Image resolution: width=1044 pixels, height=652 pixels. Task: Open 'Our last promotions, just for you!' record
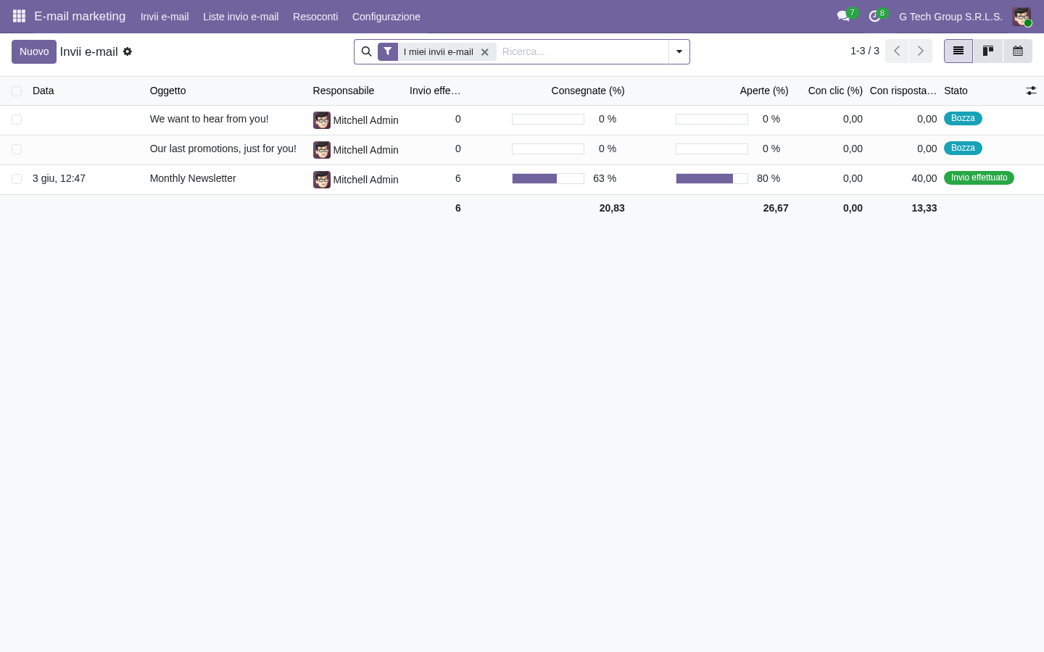pos(223,149)
